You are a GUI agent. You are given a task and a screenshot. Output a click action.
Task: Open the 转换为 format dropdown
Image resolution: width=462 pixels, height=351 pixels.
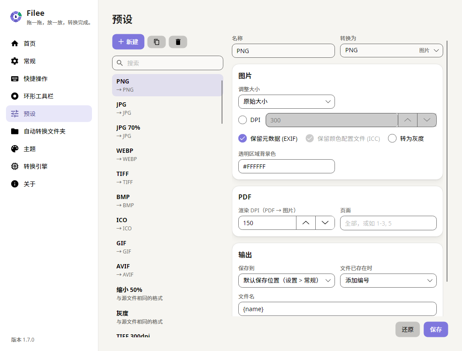coord(391,51)
